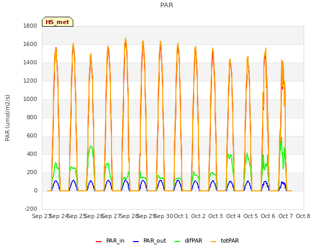Image resolution: width=335 pixels, height=251 pixels.
Task: Click the Sep 30 x-axis label
Action: [164, 216]
